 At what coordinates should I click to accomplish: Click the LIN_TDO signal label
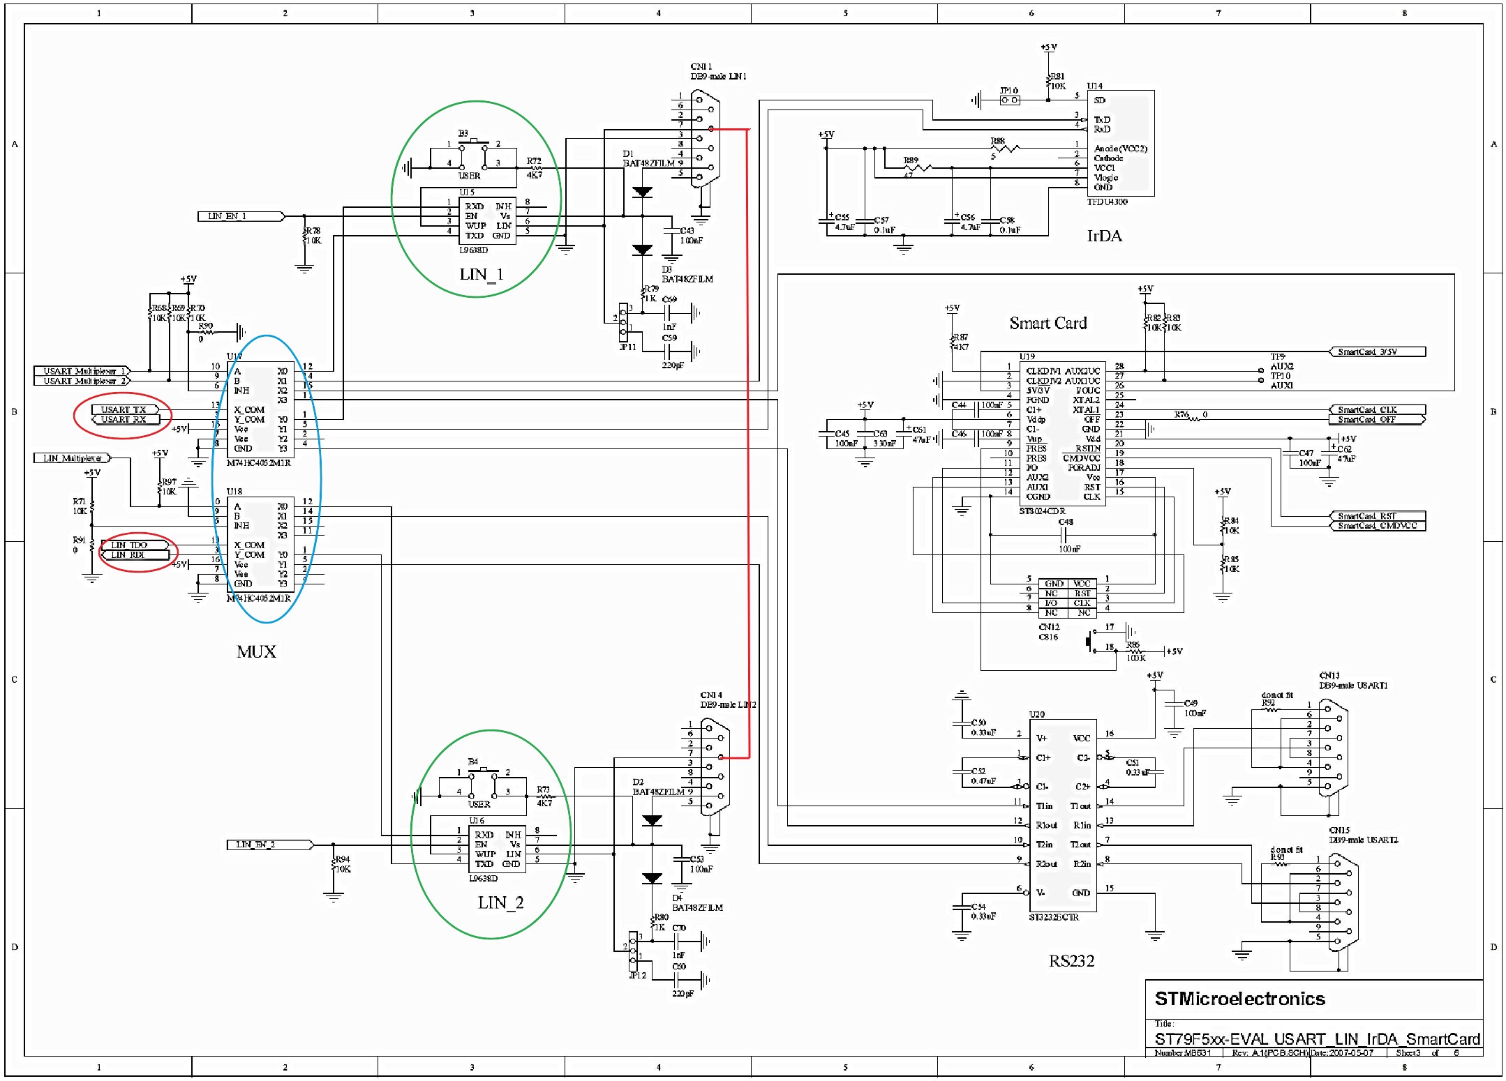pyautogui.click(x=135, y=545)
